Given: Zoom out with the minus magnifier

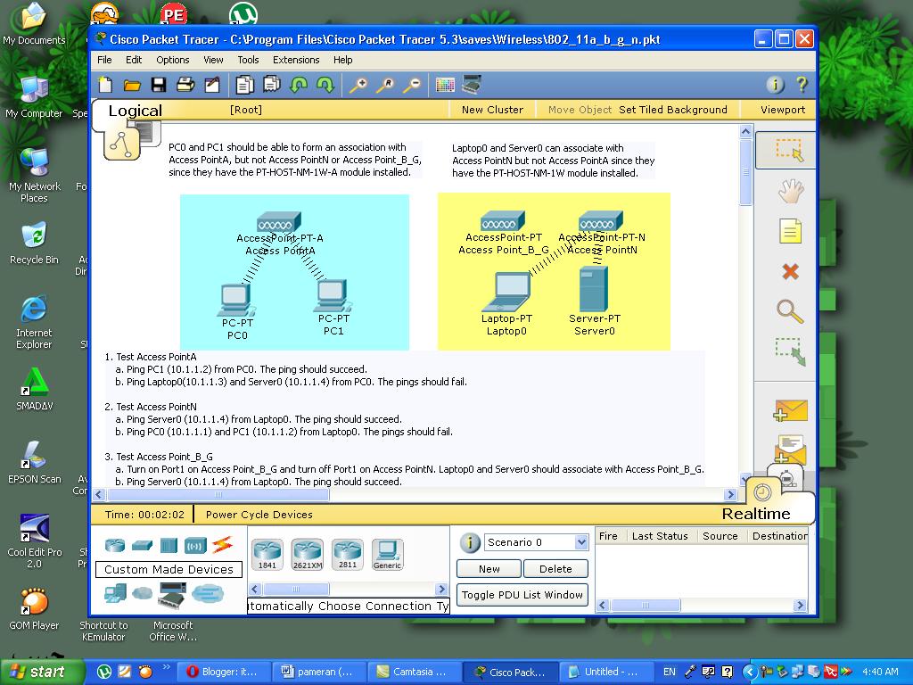Looking at the screenshot, I should [x=411, y=85].
